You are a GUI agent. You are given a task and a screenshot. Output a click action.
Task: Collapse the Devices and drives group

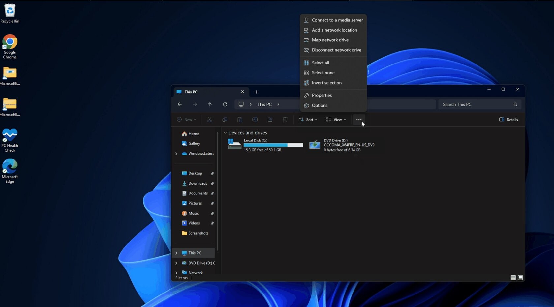click(x=225, y=133)
